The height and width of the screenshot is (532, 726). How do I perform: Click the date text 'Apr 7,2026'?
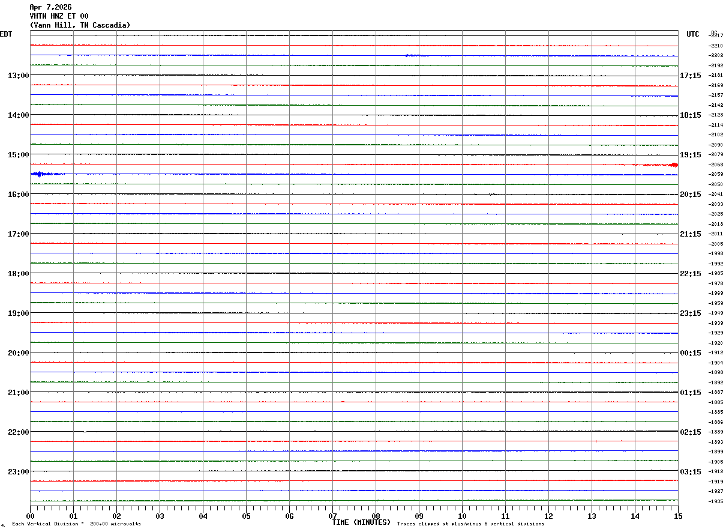point(50,7)
